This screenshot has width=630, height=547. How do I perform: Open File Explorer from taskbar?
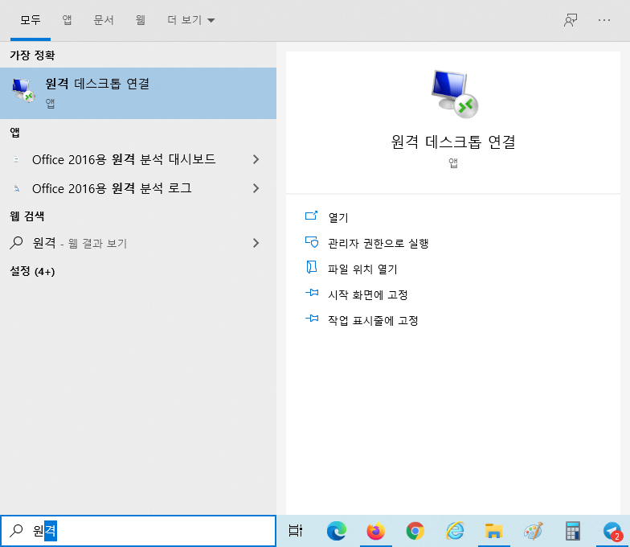point(493,531)
